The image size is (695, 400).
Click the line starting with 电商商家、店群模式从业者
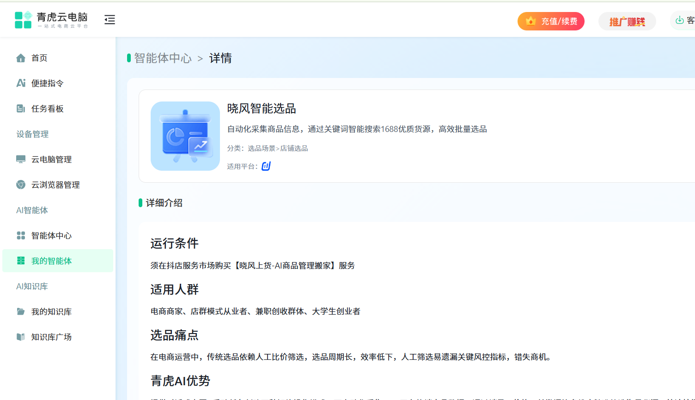coord(256,311)
